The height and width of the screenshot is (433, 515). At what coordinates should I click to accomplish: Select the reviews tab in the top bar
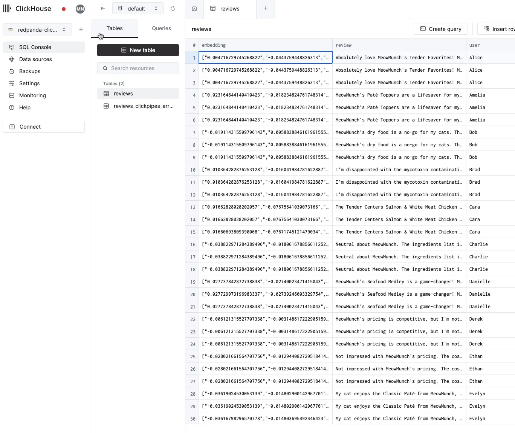pos(230,8)
